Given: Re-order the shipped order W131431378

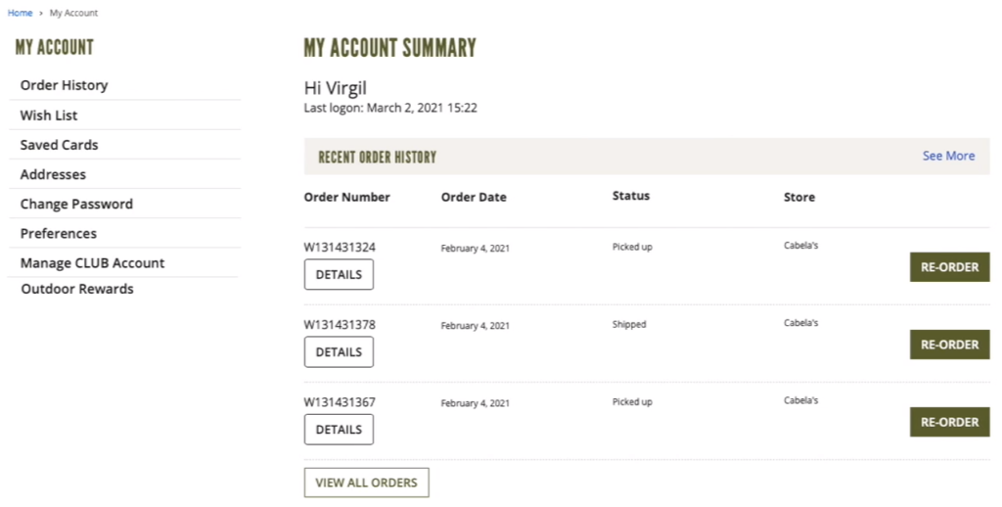Looking at the screenshot, I should [x=949, y=345].
